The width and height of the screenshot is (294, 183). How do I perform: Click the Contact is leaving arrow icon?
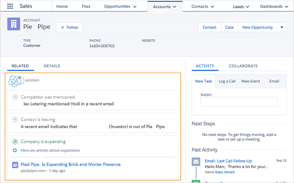click(x=15, y=120)
